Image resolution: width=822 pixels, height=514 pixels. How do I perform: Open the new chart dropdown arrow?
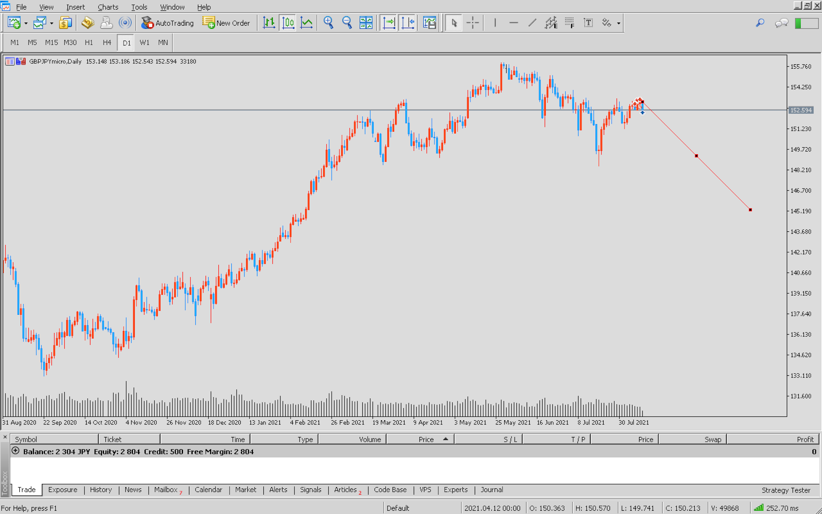tap(26, 23)
